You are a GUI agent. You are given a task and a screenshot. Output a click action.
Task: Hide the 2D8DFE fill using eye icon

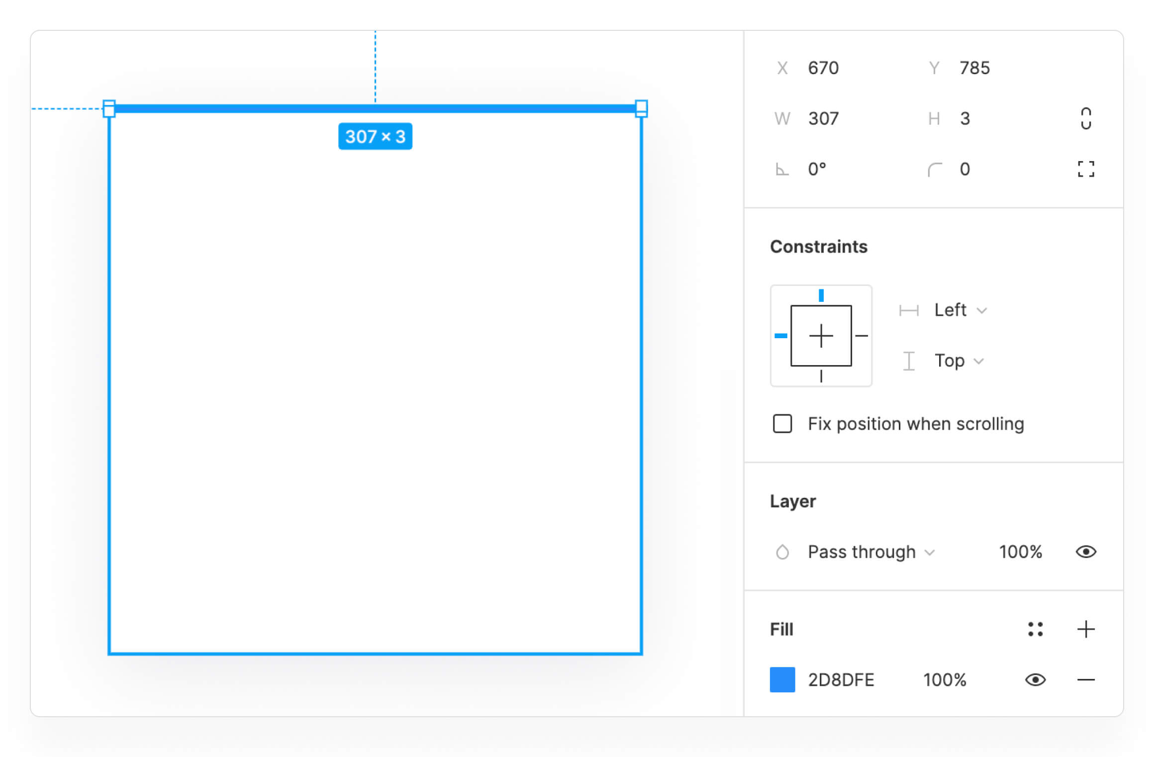[1035, 680]
